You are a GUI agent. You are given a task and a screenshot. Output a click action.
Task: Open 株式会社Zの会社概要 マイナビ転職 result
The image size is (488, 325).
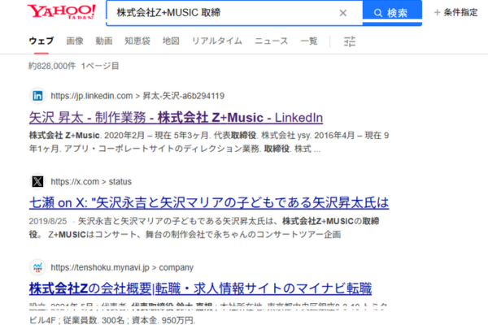pos(200,288)
